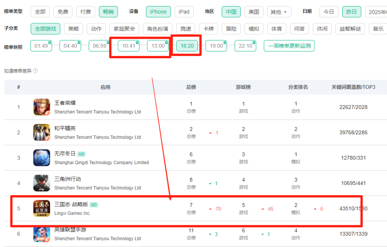Select the 休闲 subcategory
The image size is (387, 247).
click(322, 29)
